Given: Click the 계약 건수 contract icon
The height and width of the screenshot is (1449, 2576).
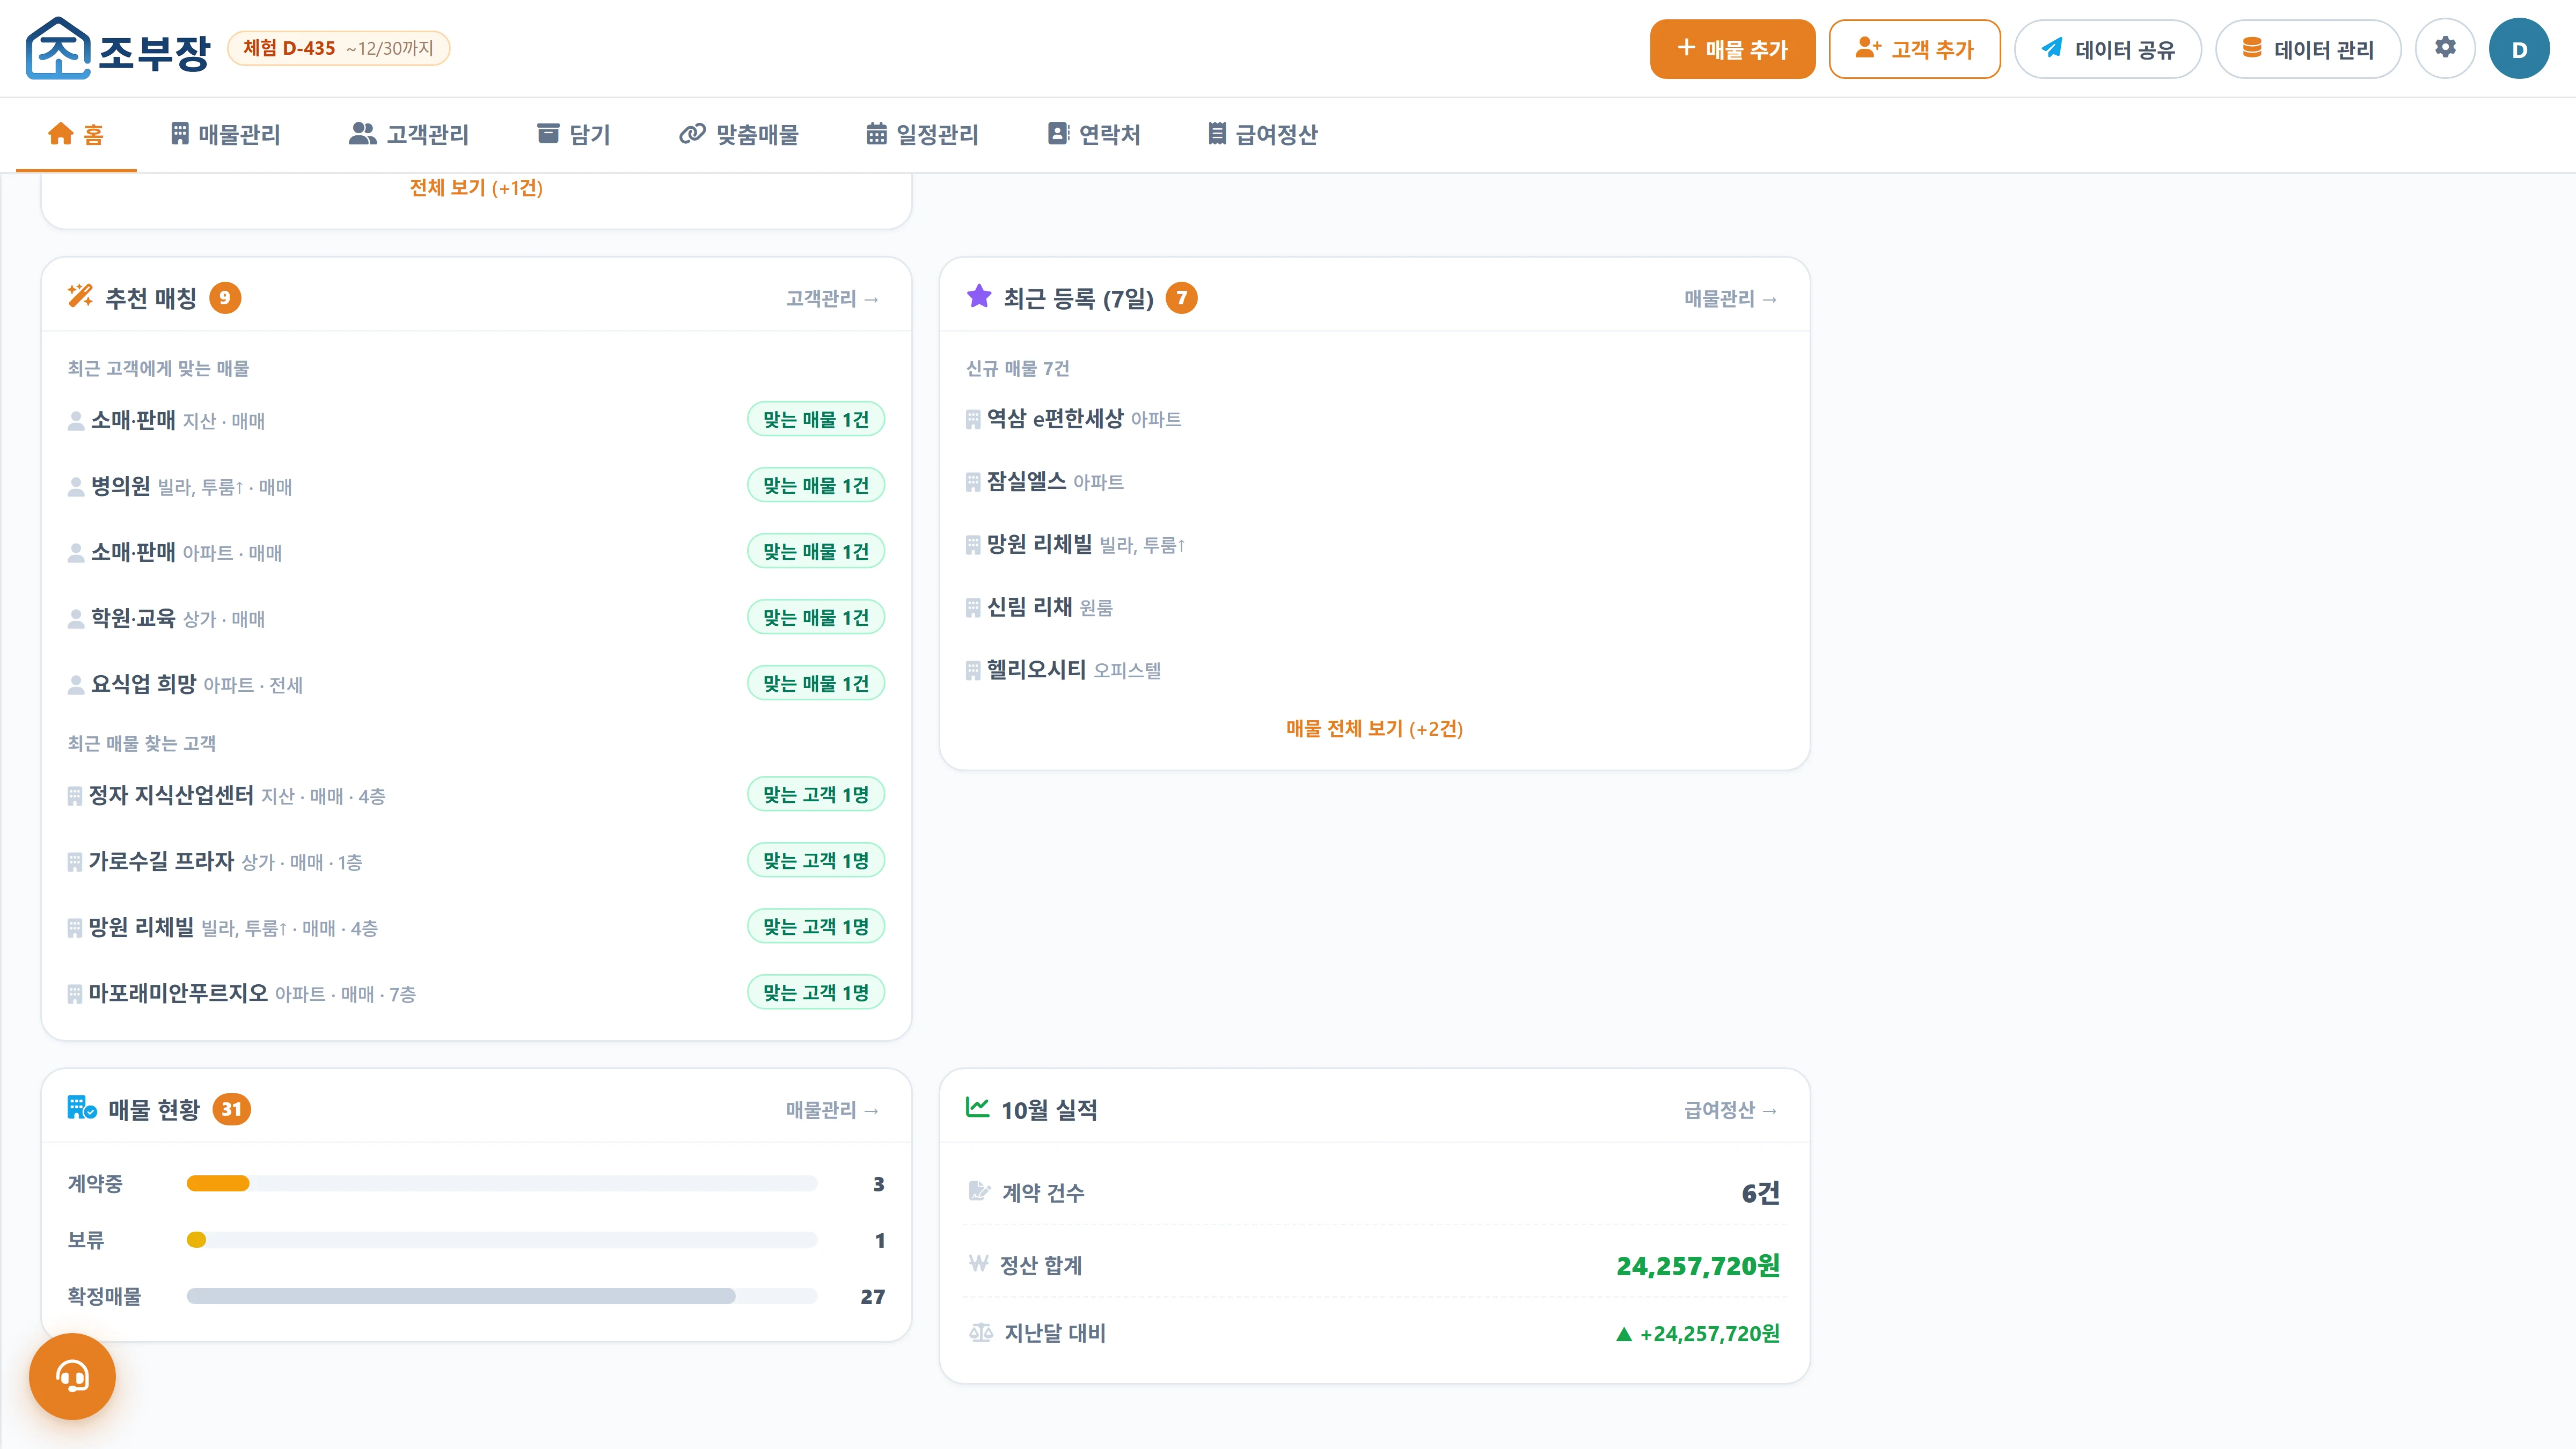Looking at the screenshot, I should pos(979,1191).
